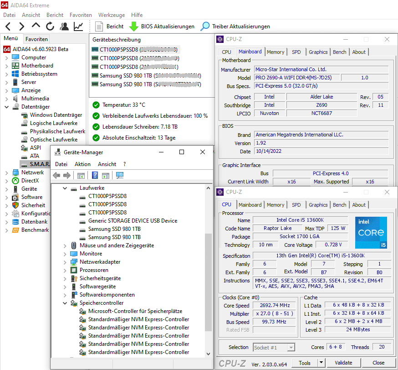Open the CPU-Z Tools dropdown arrow

(321, 362)
